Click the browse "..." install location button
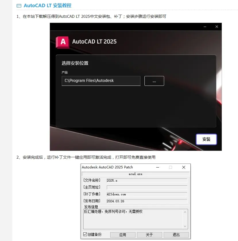This screenshot has height=241, width=238. click(x=154, y=81)
